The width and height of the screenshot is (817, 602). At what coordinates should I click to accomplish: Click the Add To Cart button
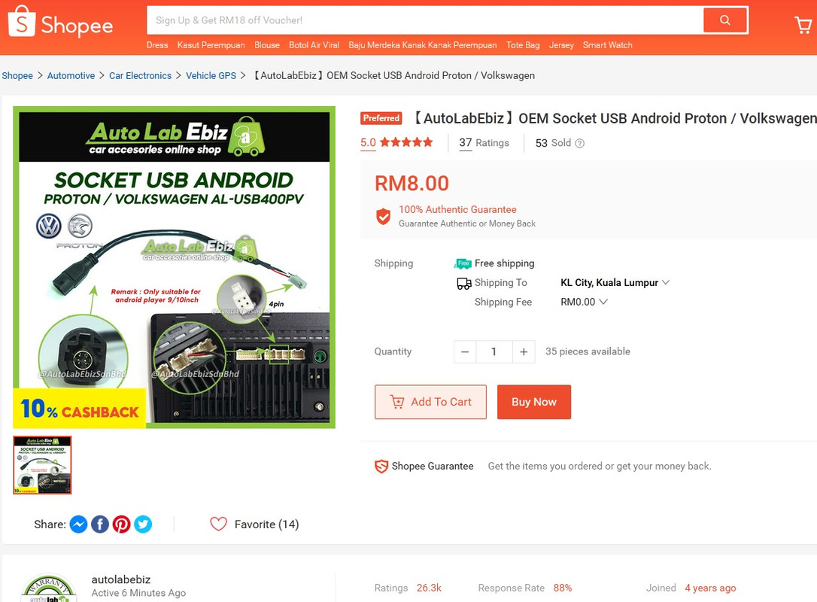point(430,402)
